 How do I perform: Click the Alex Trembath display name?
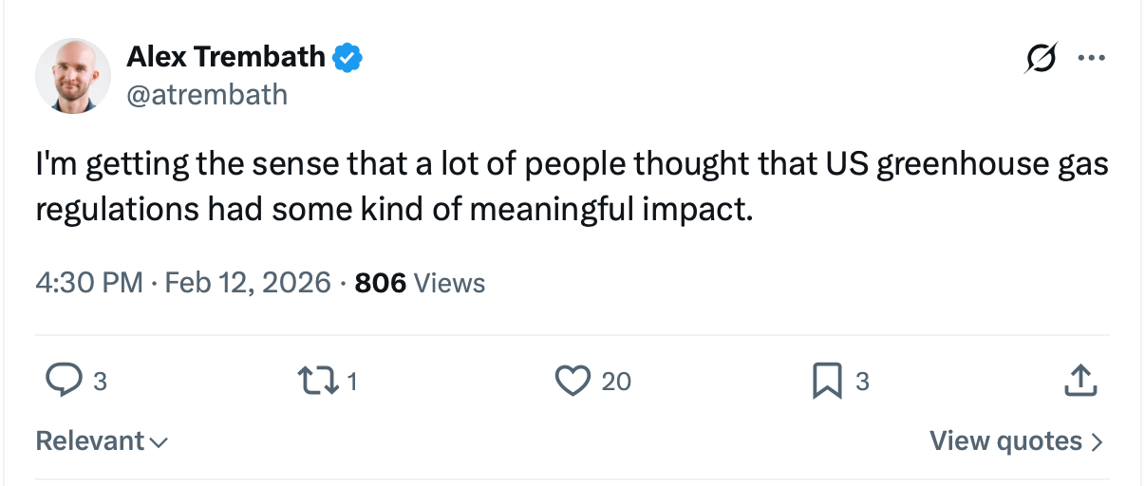coord(226,57)
